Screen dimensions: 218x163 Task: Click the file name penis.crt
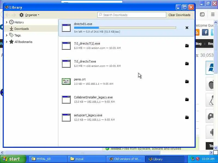click(80, 79)
